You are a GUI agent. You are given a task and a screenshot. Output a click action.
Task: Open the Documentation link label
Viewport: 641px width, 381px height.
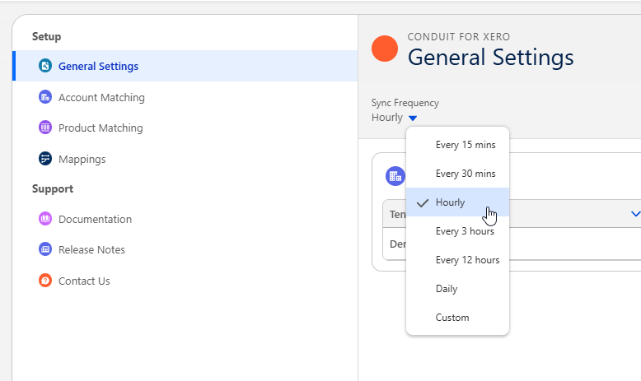pyautogui.click(x=95, y=219)
